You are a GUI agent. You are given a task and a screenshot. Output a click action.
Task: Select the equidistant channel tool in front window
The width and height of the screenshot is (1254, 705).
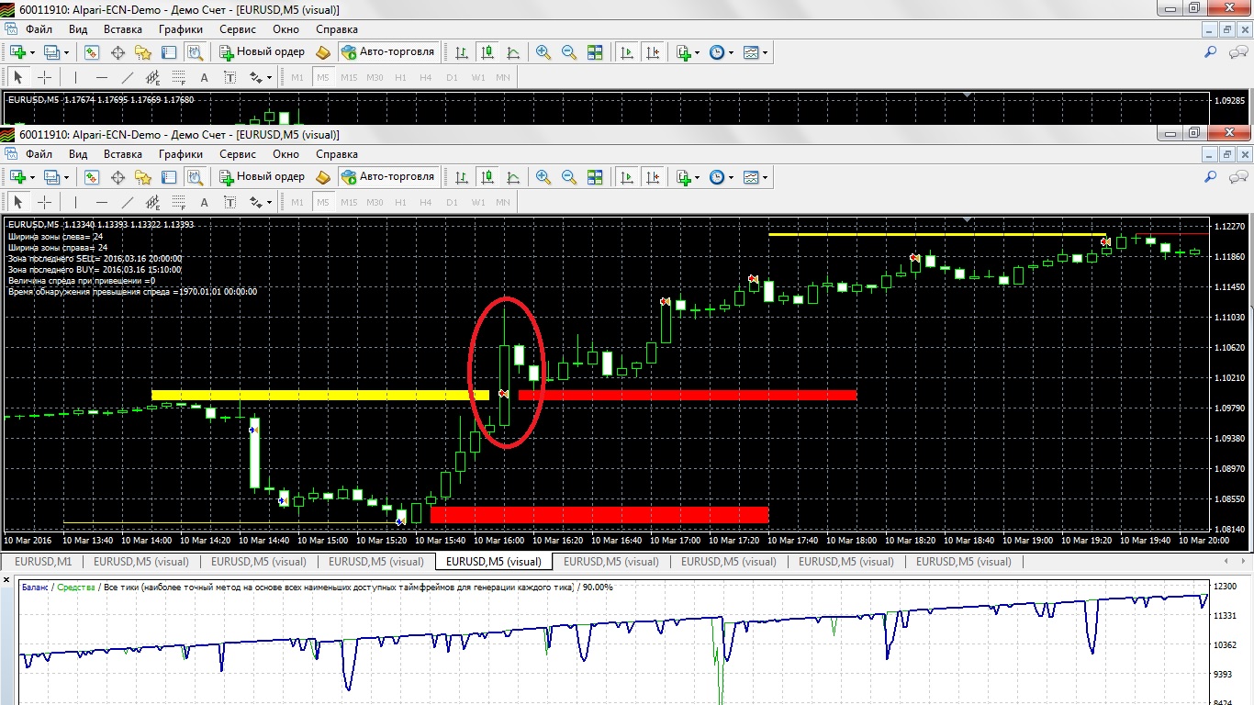153,203
